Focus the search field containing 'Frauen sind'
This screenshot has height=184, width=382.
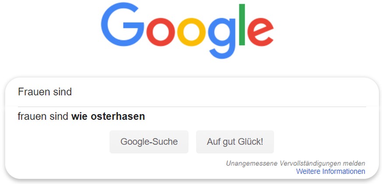[x=192, y=92]
